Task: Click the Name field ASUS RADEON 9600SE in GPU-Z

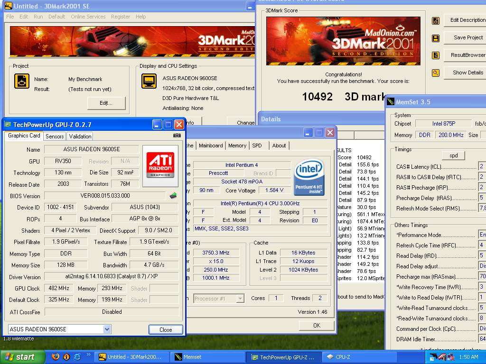Action: coord(92,149)
